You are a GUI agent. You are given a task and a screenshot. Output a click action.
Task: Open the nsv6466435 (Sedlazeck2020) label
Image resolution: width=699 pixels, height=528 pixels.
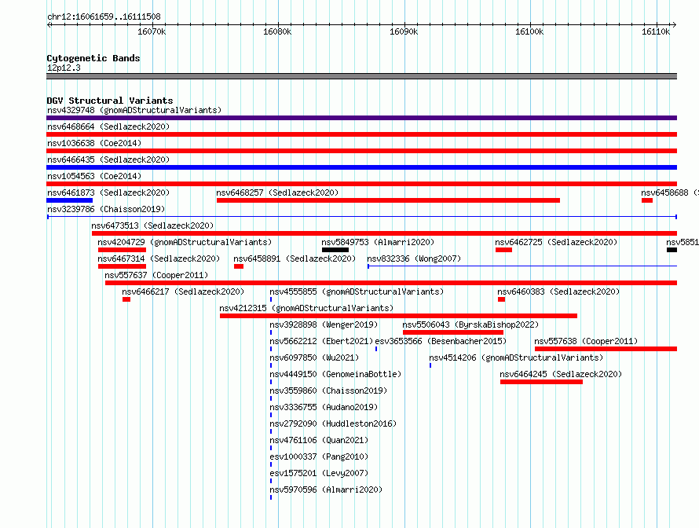click(x=108, y=159)
